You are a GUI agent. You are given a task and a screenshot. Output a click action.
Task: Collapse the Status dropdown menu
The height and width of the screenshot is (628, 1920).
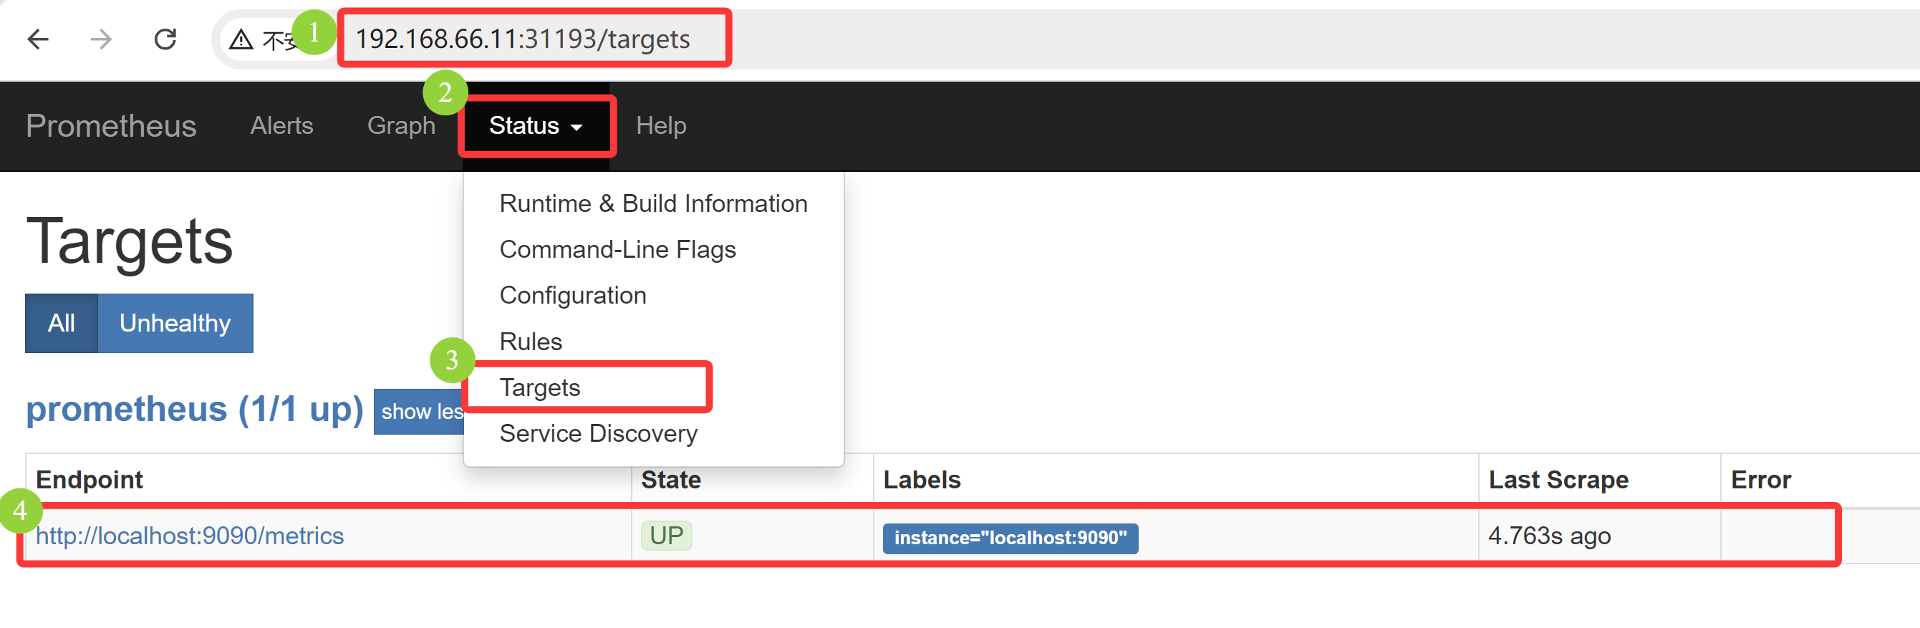point(535,126)
